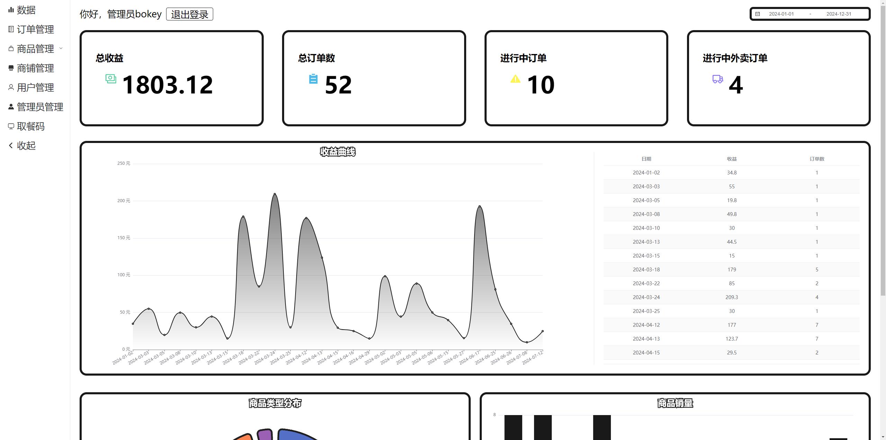Select table row 2024-03-13
The height and width of the screenshot is (440, 886).
point(732,242)
